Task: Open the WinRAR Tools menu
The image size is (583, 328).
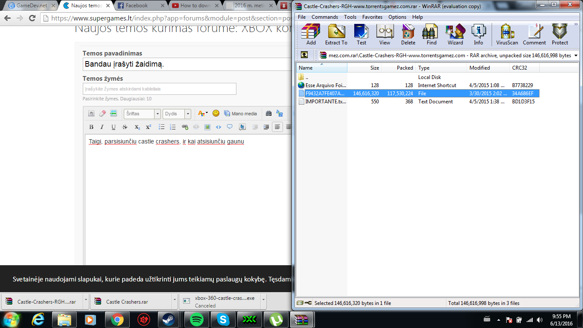Action: click(x=350, y=17)
